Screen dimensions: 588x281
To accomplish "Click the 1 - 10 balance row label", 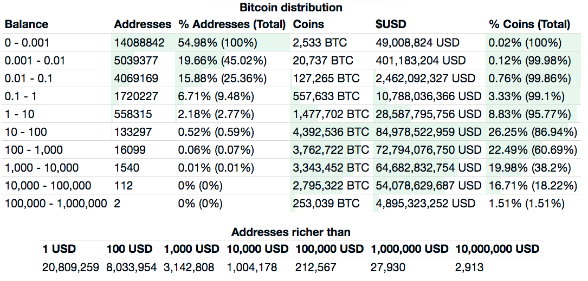I will coord(21,114).
